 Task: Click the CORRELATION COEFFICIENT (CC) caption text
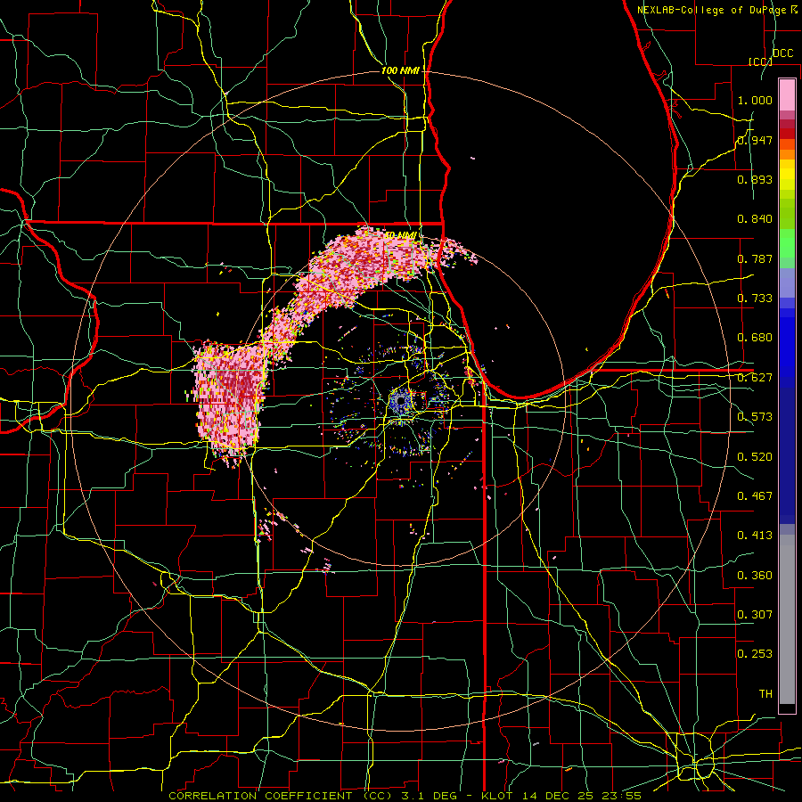(281, 796)
